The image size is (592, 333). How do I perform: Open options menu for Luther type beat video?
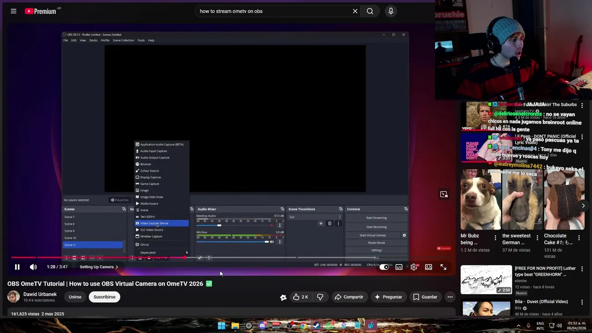[582, 269]
